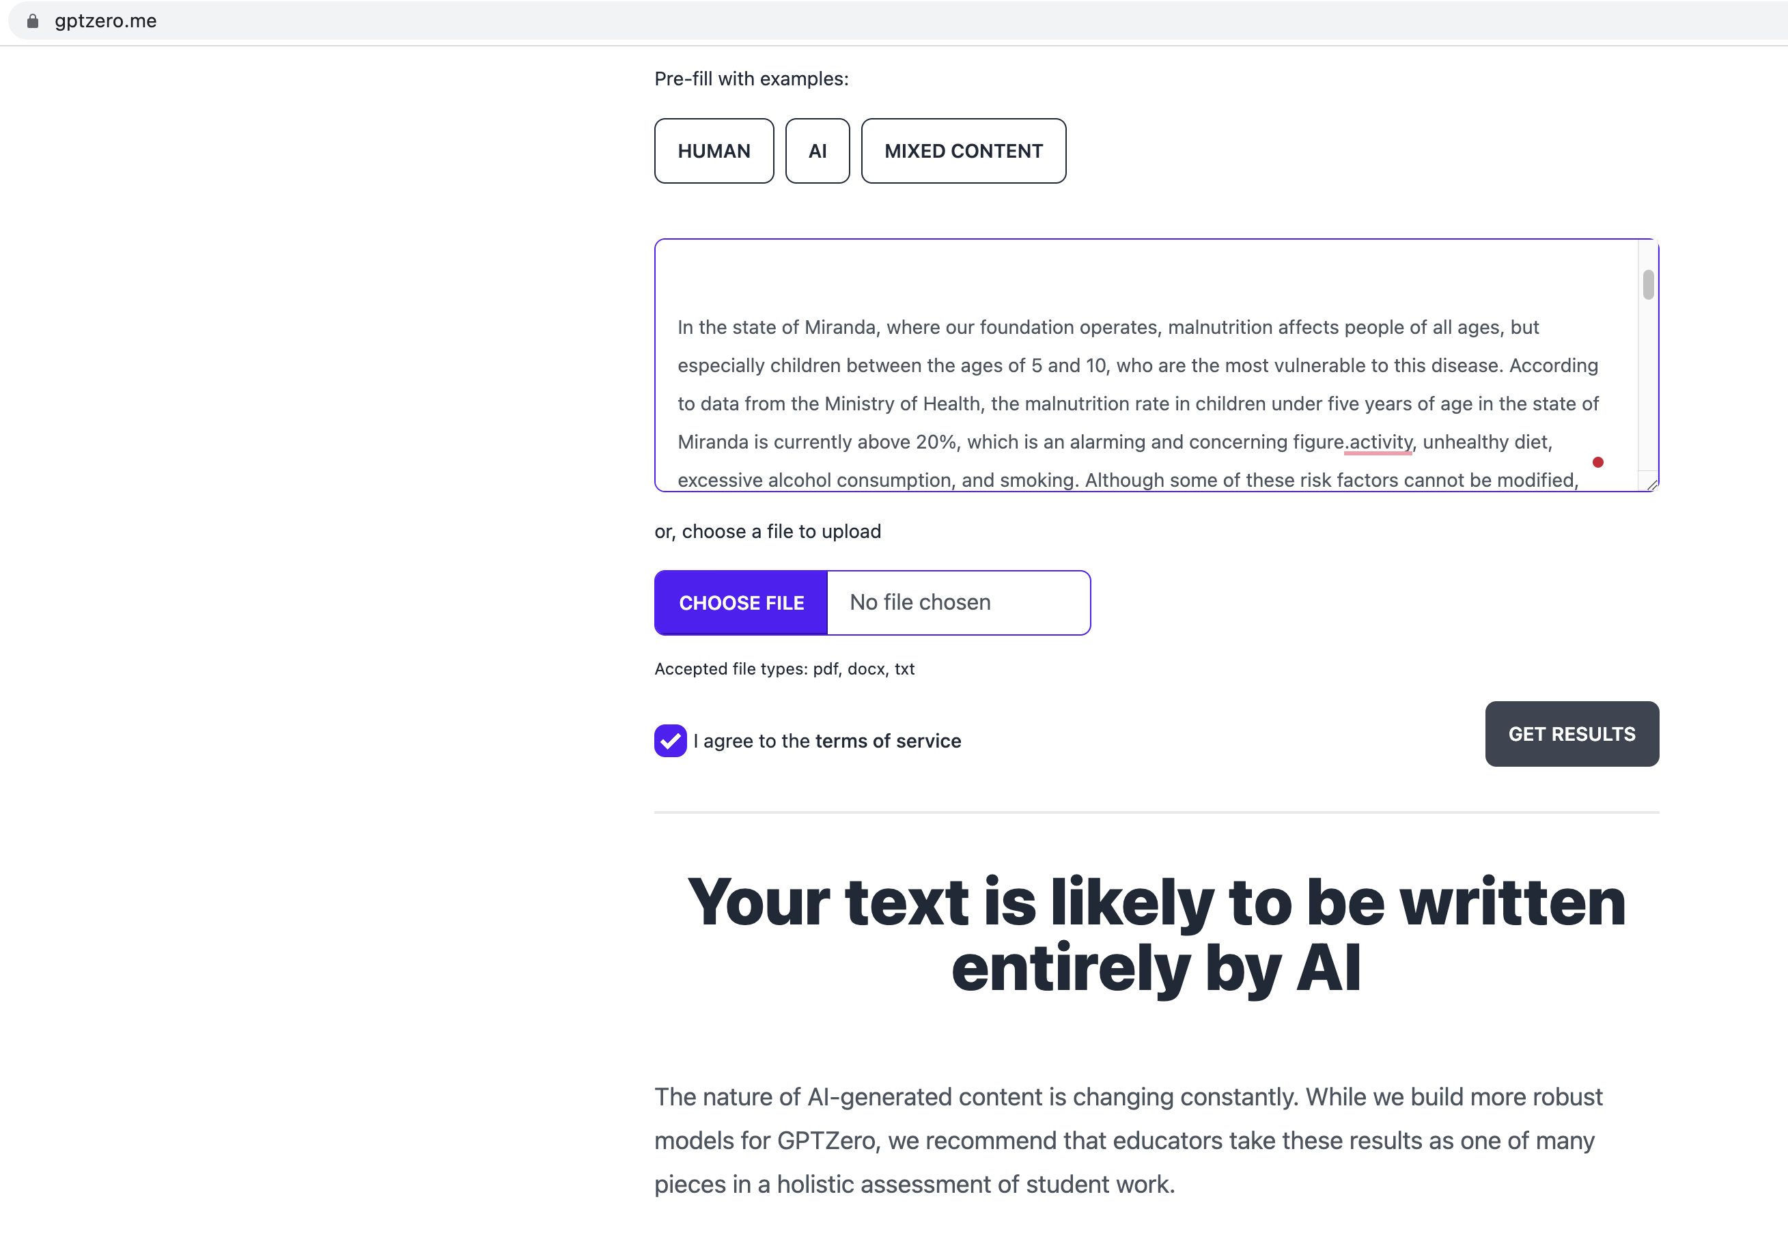Image resolution: width=1788 pixels, height=1259 pixels.
Task: Click the red dot indicator in textbox
Action: (x=1597, y=462)
